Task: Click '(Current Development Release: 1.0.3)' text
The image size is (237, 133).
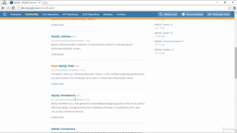Action: 68,70
